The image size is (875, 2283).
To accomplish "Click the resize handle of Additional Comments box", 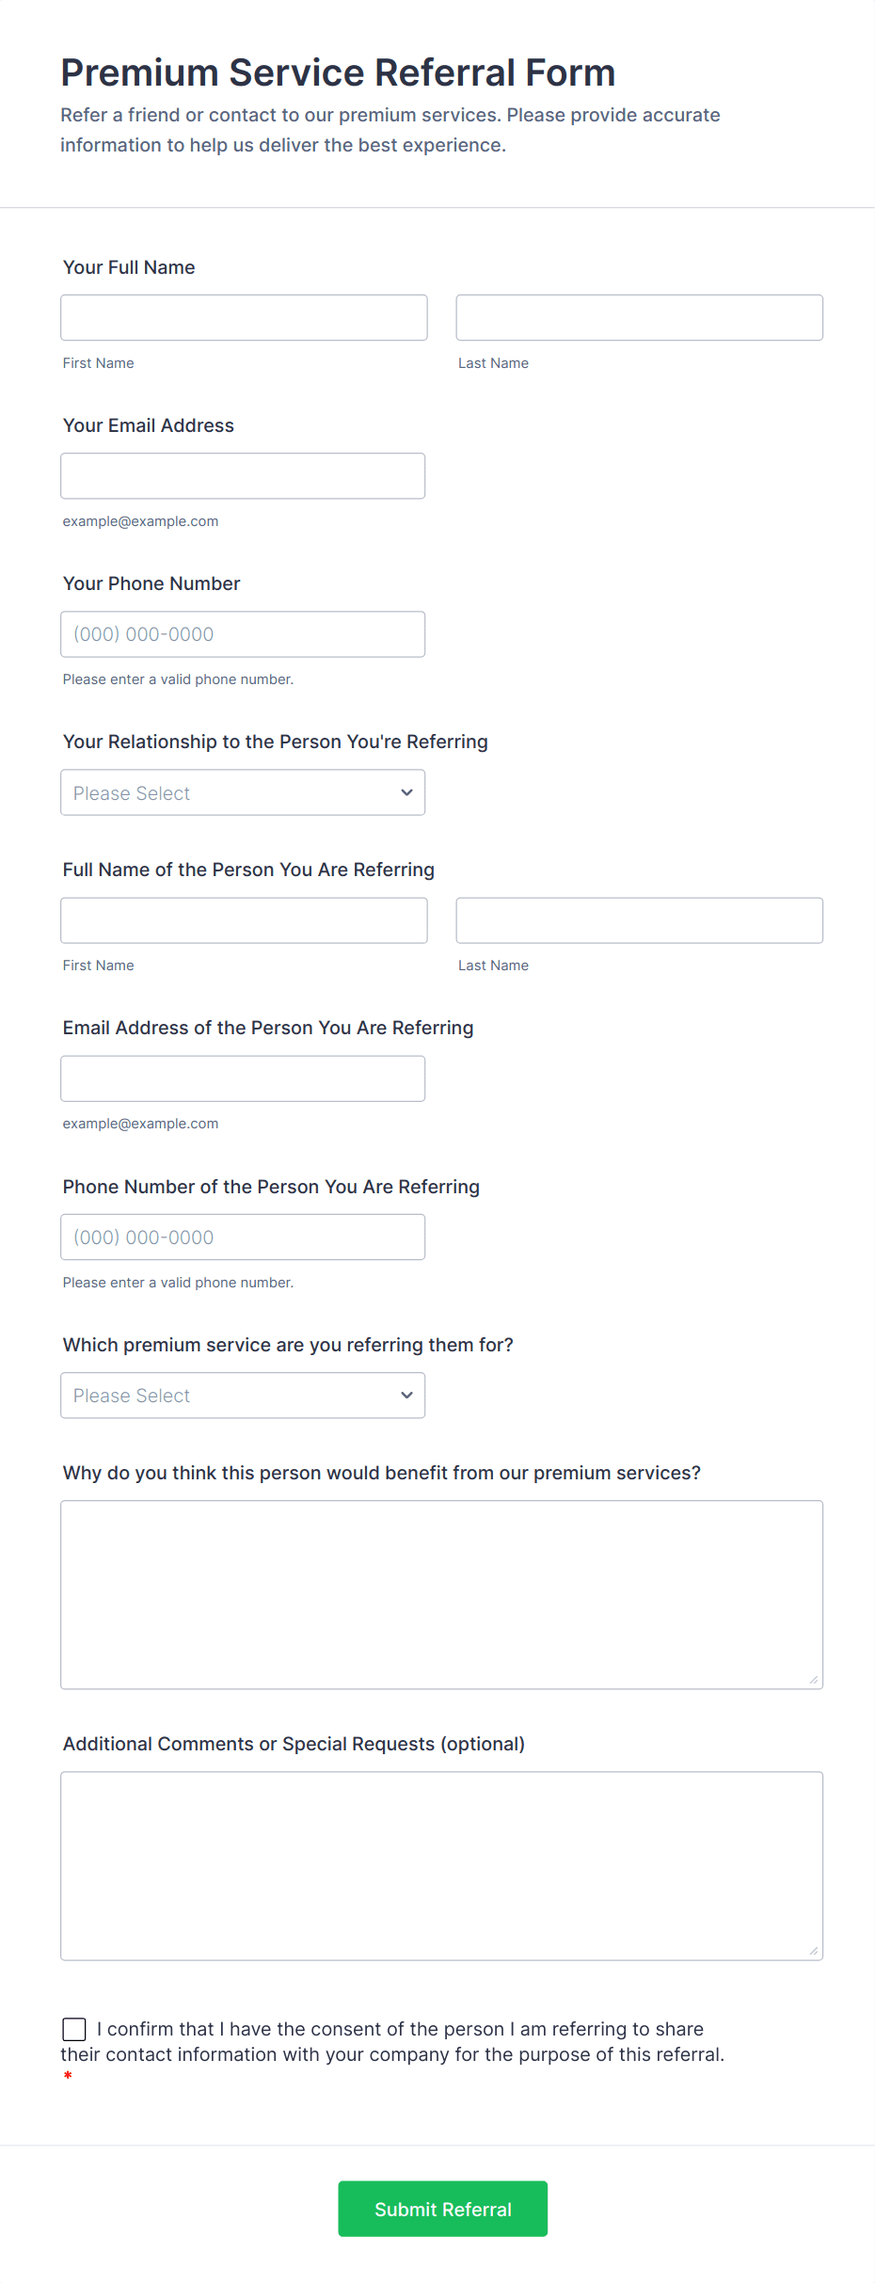I will 814,1951.
